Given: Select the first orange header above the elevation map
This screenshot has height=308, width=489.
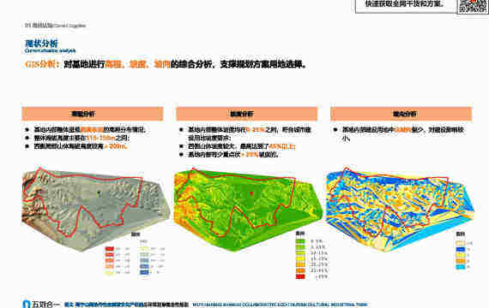Looking at the screenshot, I should pyautogui.click(x=93, y=114).
